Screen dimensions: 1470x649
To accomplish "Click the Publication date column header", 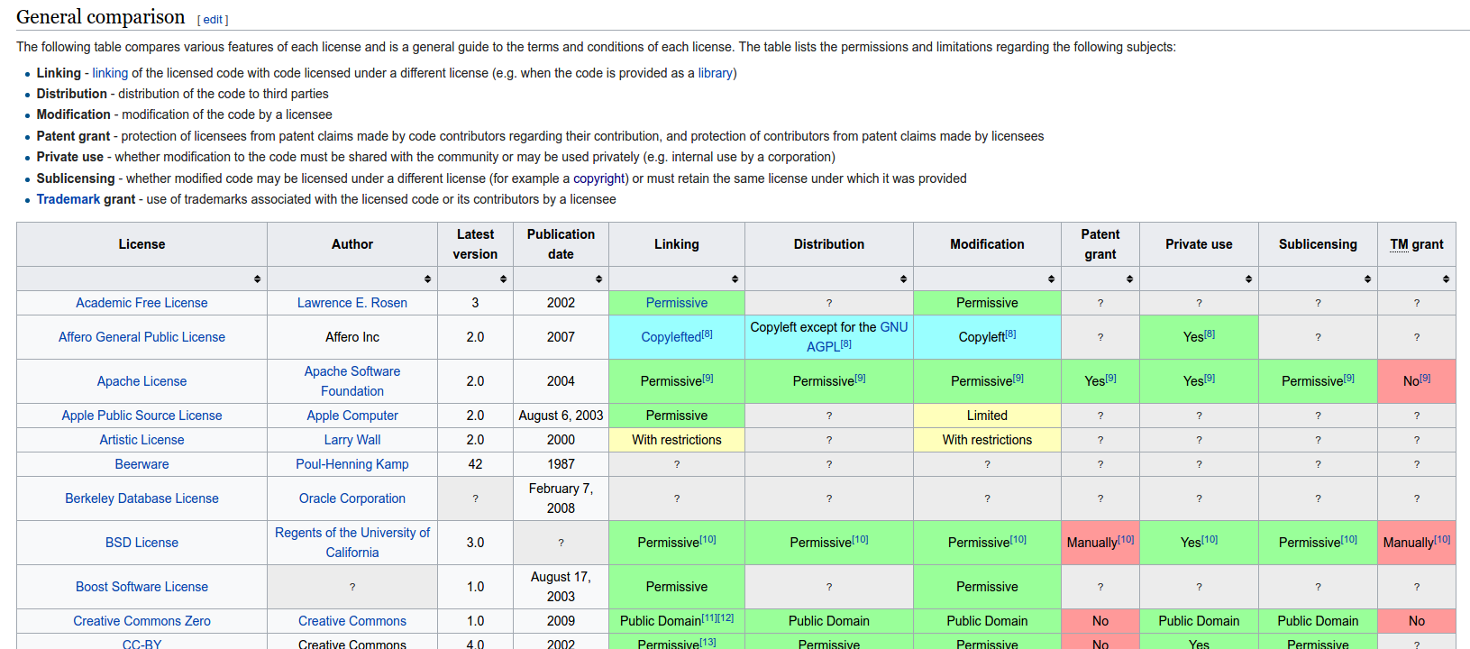I will tap(561, 244).
